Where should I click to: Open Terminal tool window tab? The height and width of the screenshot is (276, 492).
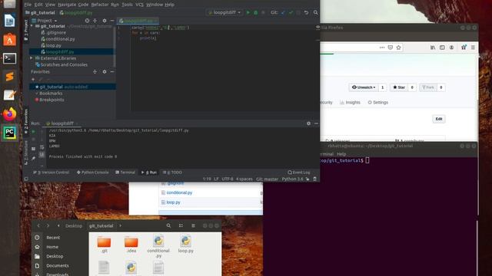pyautogui.click(x=125, y=172)
